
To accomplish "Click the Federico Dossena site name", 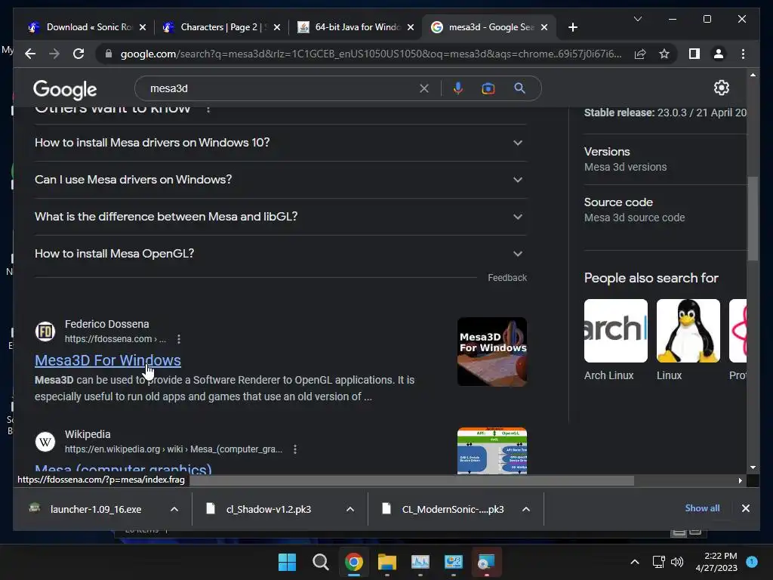I will click(107, 324).
